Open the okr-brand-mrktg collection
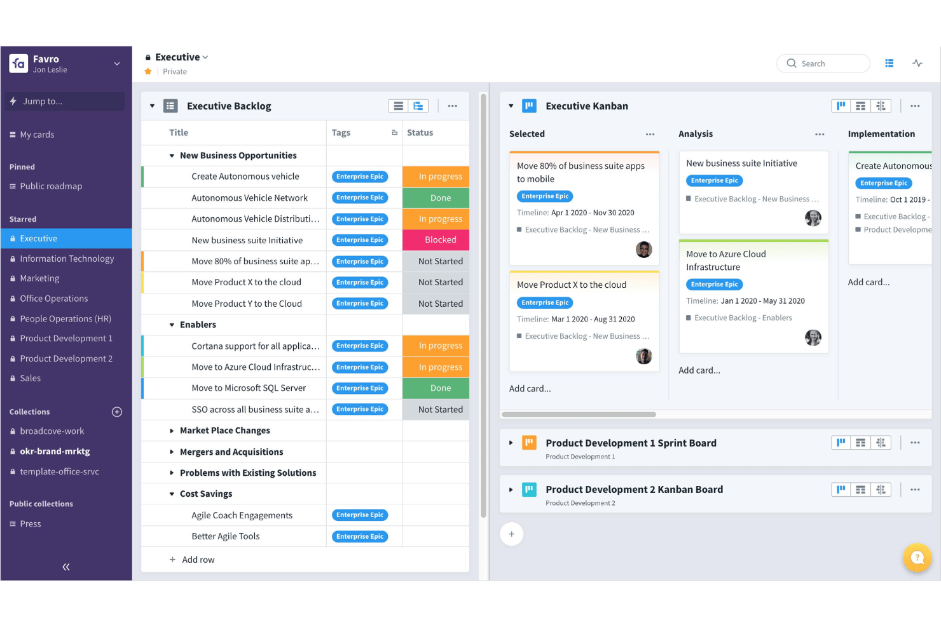Image resolution: width=941 pixels, height=627 pixels. (x=55, y=451)
